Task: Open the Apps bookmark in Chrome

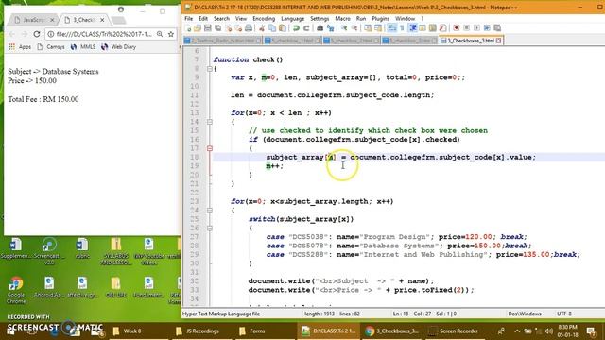Action: tap(20, 47)
